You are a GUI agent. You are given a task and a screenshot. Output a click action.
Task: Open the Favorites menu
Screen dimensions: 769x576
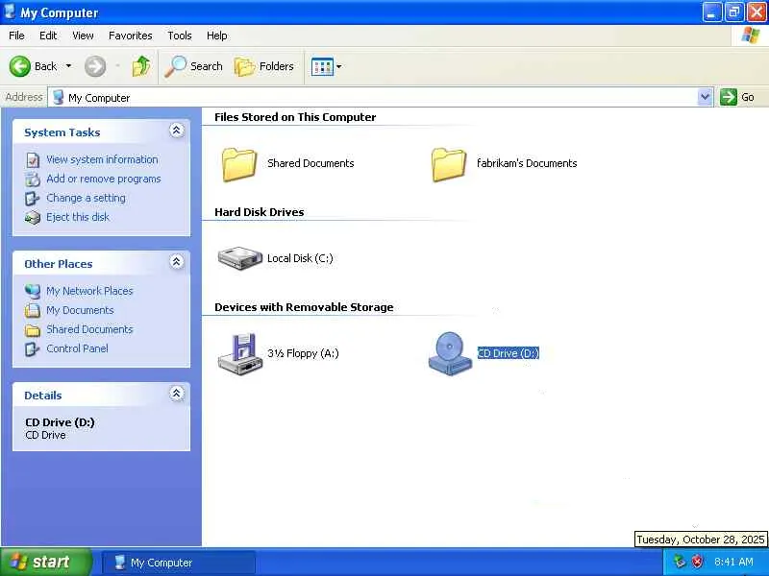point(131,36)
